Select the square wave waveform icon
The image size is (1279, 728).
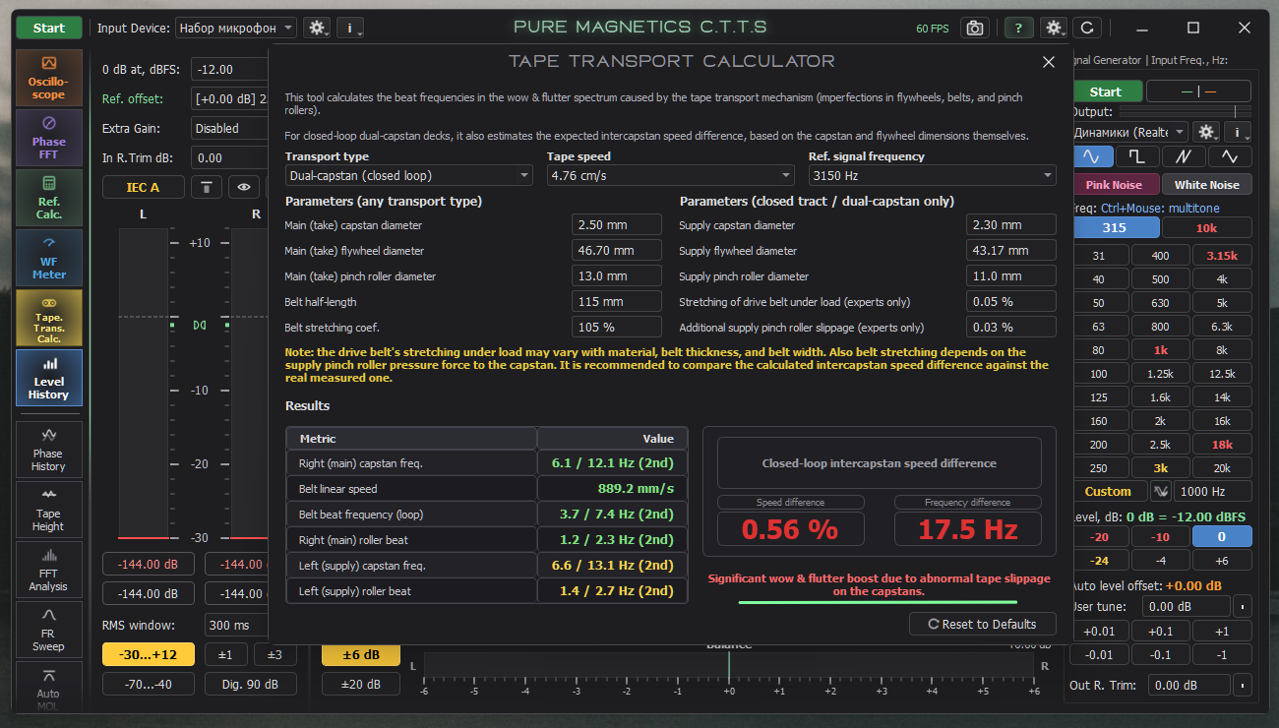1137,156
